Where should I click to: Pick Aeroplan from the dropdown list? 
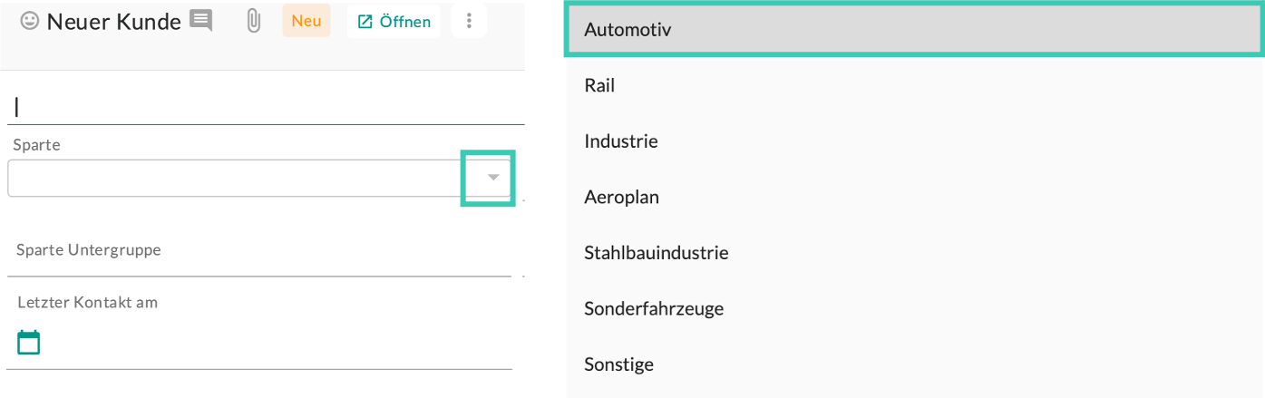[621, 197]
